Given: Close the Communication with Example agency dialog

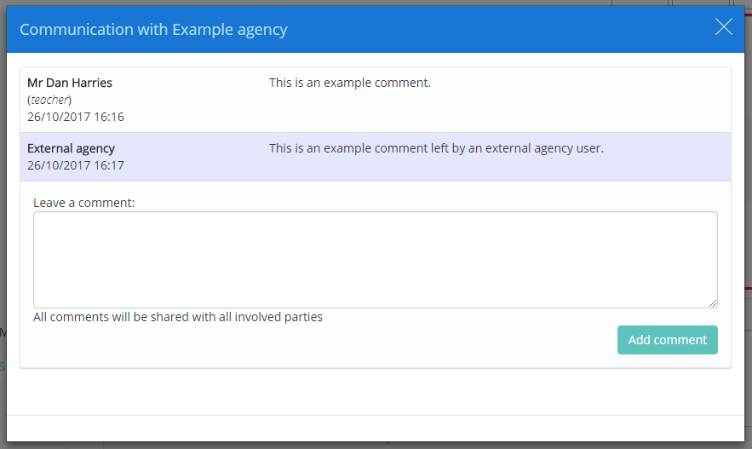Looking at the screenshot, I should click(x=724, y=27).
